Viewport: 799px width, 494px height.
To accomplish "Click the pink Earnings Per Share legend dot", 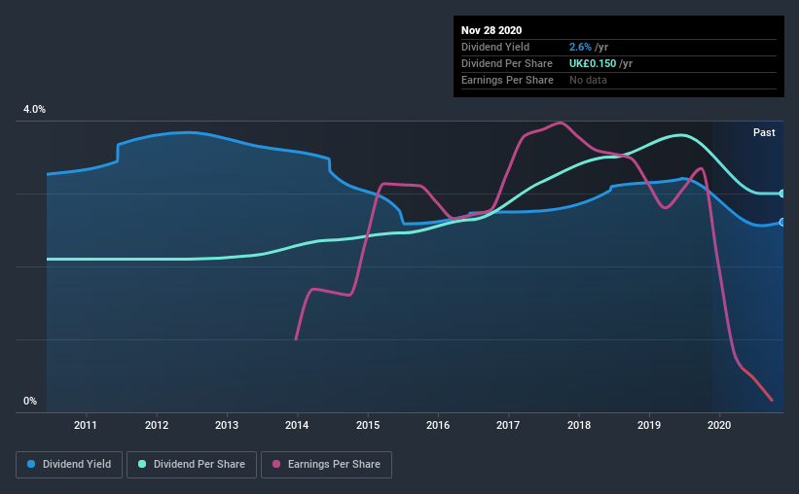I will click(x=276, y=464).
